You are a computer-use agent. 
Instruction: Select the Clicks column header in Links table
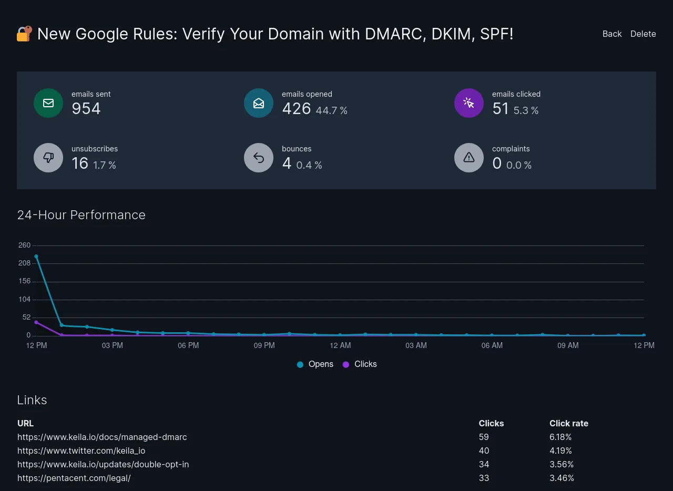491,423
